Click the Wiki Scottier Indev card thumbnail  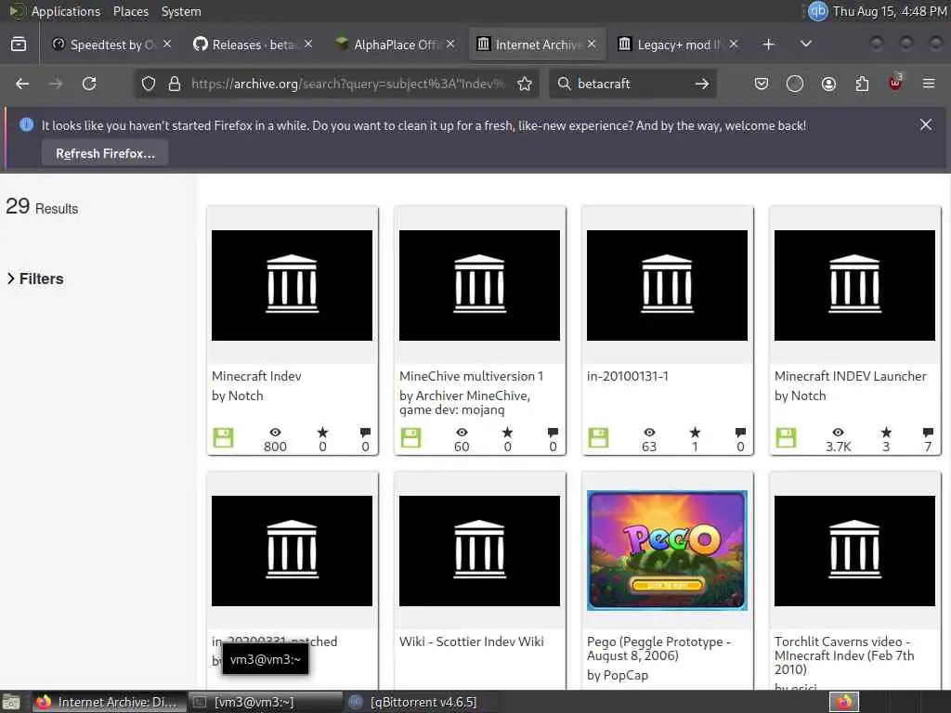click(x=479, y=551)
